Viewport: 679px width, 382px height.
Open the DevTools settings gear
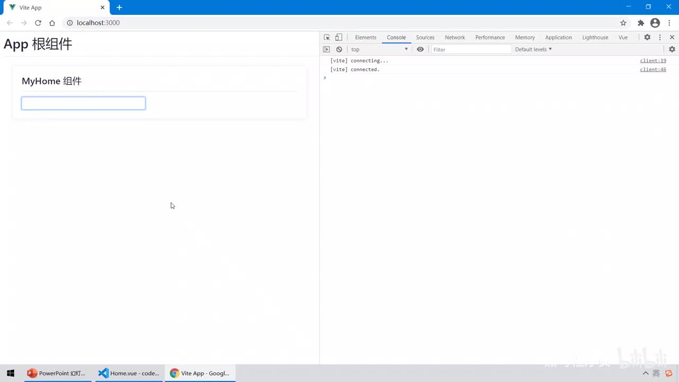647,37
